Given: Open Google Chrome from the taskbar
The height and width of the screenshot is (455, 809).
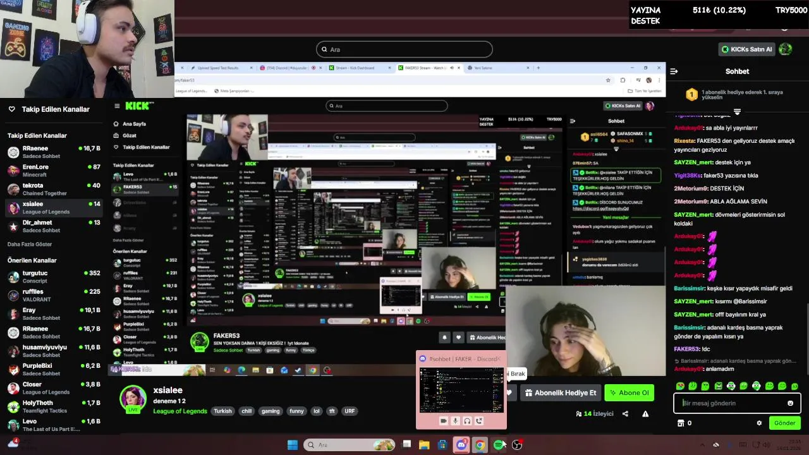Looking at the screenshot, I should [x=480, y=445].
